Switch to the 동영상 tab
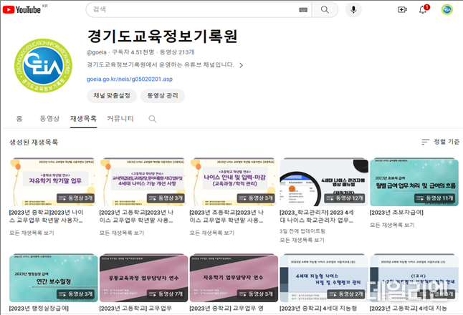The width and height of the screenshot is (463, 315). (x=49, y=119)
